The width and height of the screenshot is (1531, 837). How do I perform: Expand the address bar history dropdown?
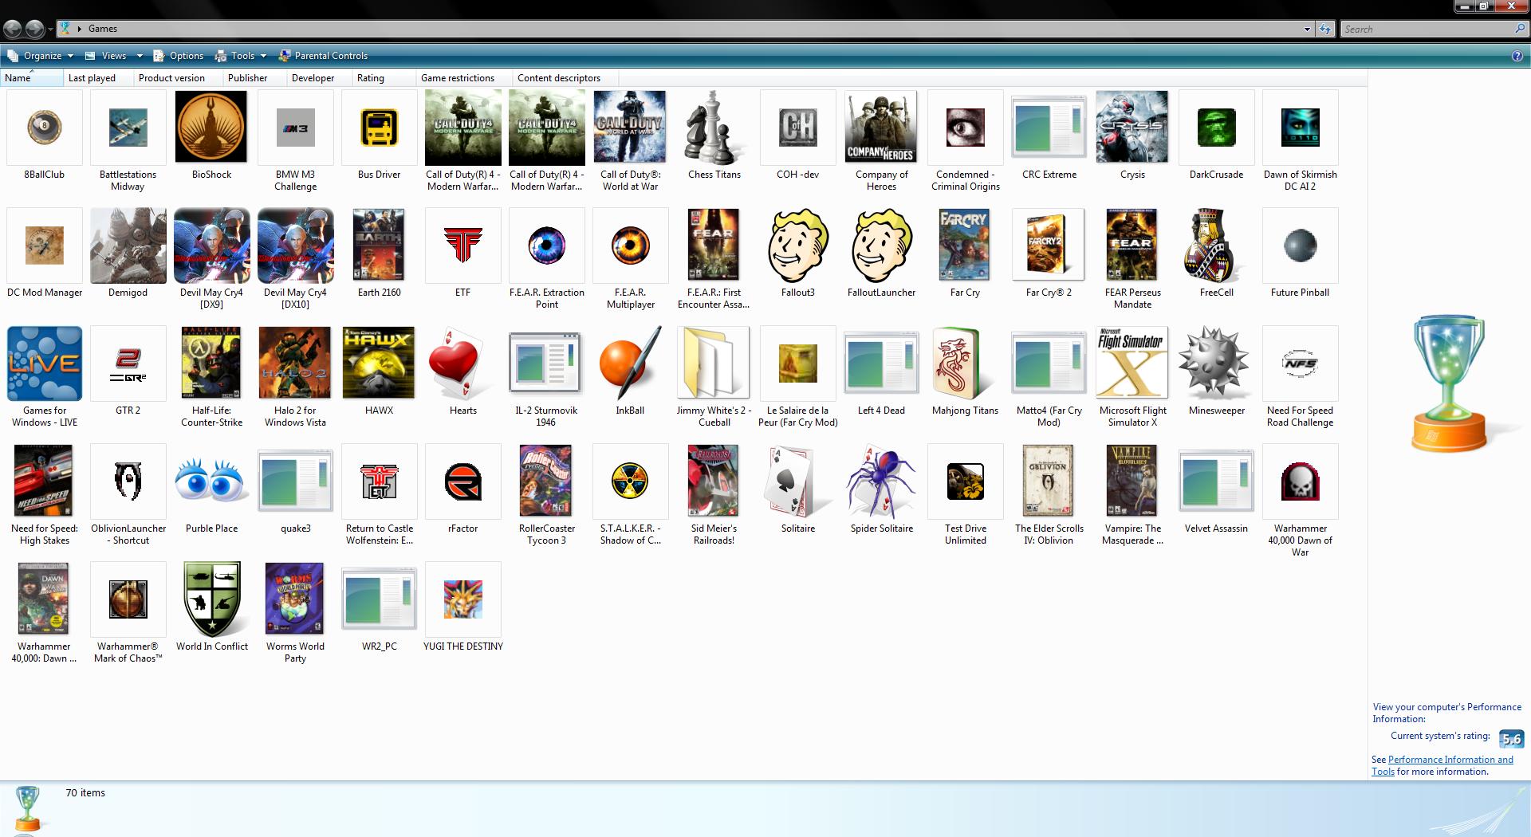[1307, 29]
